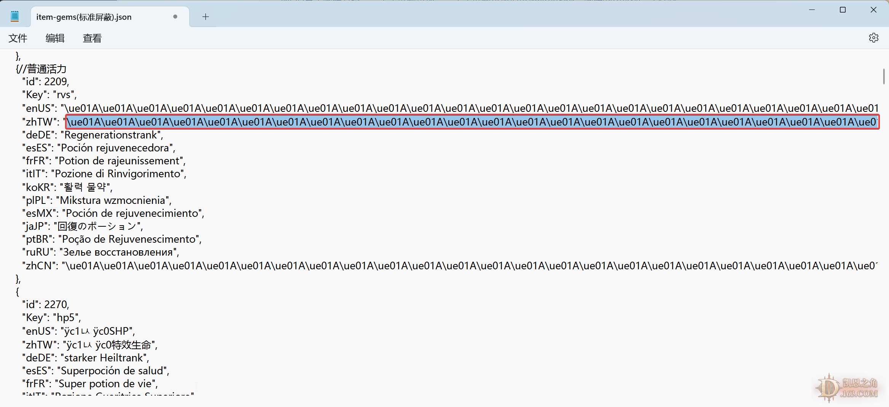Click the koKR 활력 물약 line
This screenshot has width=889, height=407.
(67, 187)
